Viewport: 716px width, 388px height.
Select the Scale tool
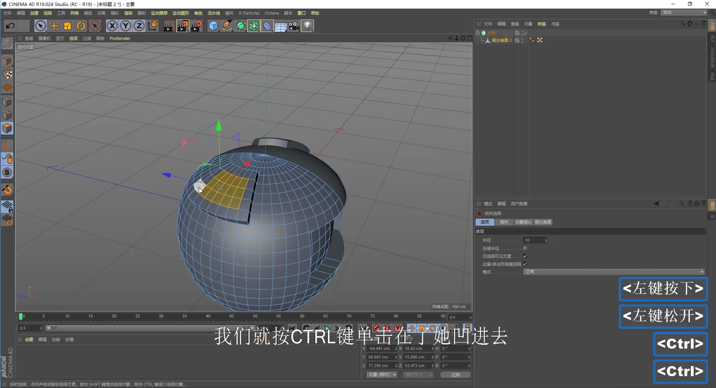tap(67, 25)
